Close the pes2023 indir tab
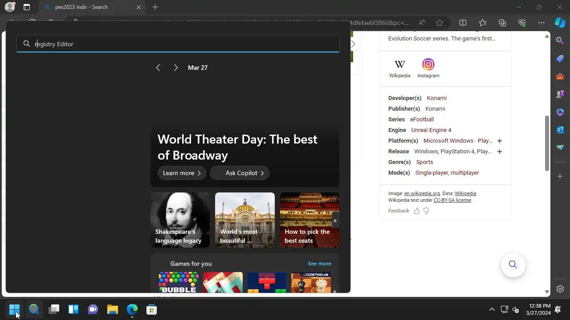This screenshot has width=570, height=320. 138,7
